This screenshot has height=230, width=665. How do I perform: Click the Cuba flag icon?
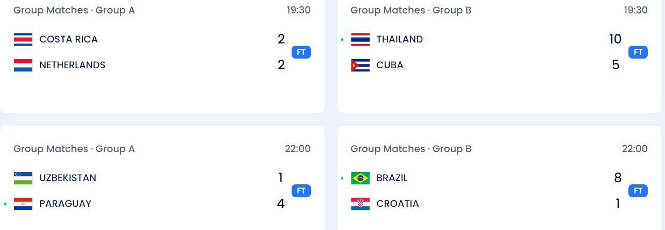click(x=360, y=65)
